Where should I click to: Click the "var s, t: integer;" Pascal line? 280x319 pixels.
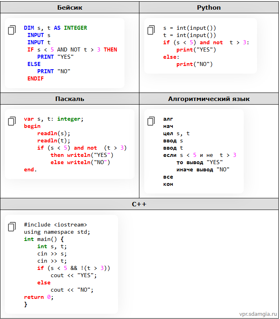click(54, 119)
